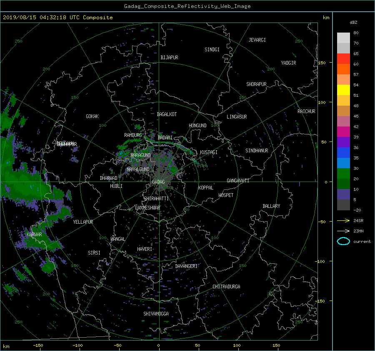Click the current legend label
Screen dimensions: 375x351
(362, 242)
